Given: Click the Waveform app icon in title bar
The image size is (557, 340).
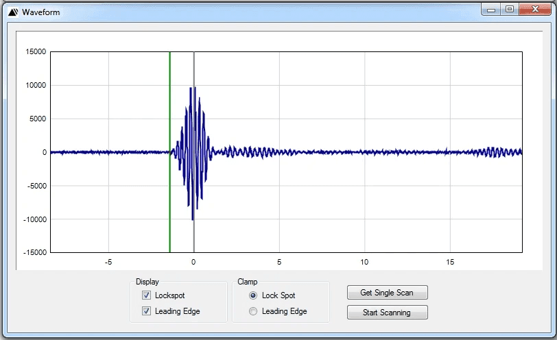Looking at the screenshot, I should pos(12,12).
